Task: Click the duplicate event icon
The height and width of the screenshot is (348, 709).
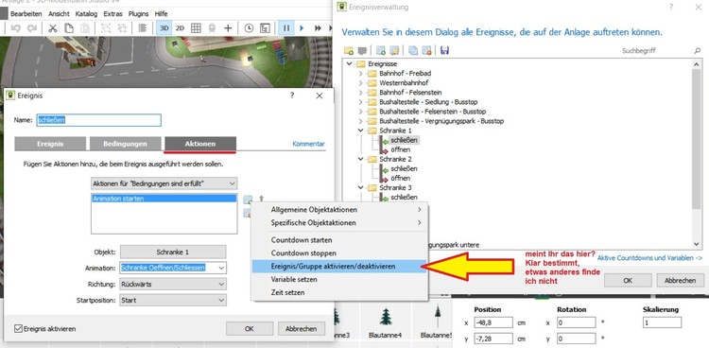Action: (413, 50)
